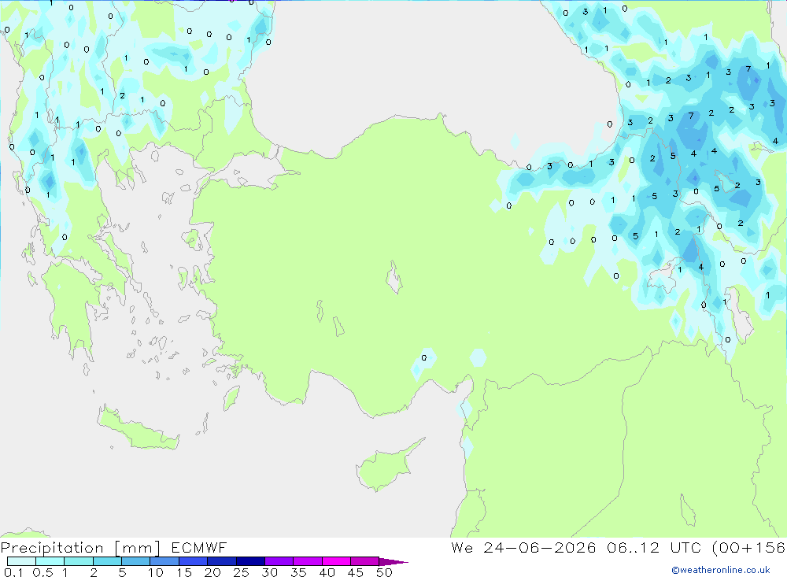Click the '40' legend scale label
Viewport: 787px width, 577px height.
point(327,572)
